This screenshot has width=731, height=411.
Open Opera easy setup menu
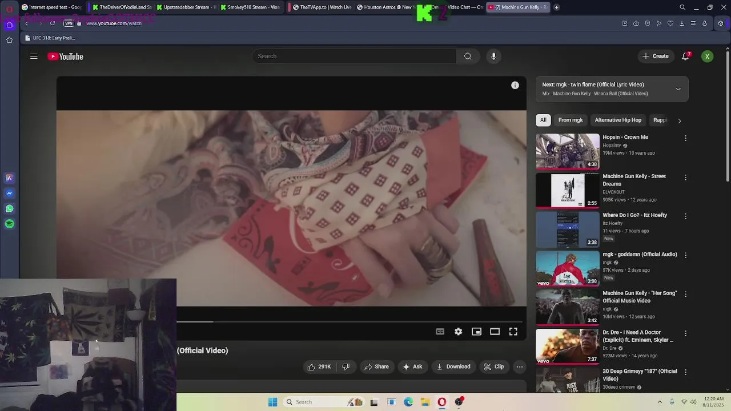[693, 23]
